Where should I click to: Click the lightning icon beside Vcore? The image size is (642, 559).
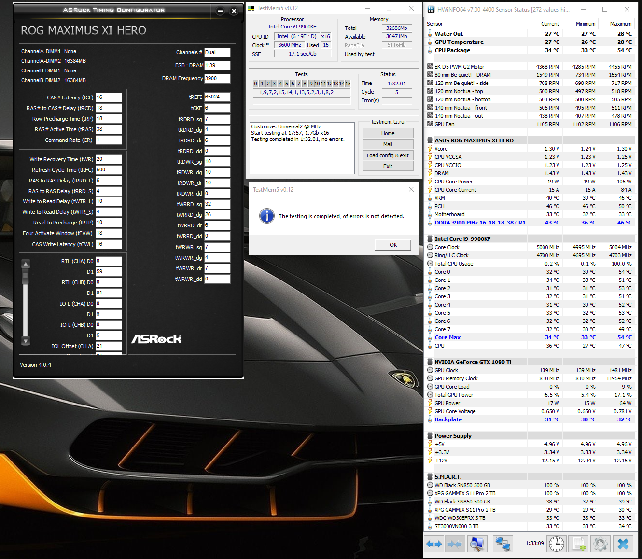[430, 149]
